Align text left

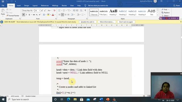pyautogui.click(x=59, y=15)
